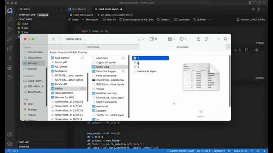Click Spaces: 4 in status bar
The height and width of the screenshot is (153, 273).
pyautogui.click(x=219, y=151)
